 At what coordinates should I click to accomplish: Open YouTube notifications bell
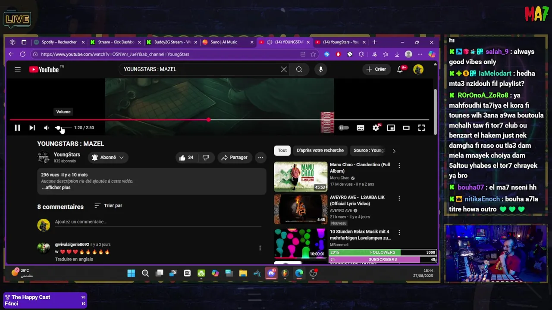(x=400, y=69)
